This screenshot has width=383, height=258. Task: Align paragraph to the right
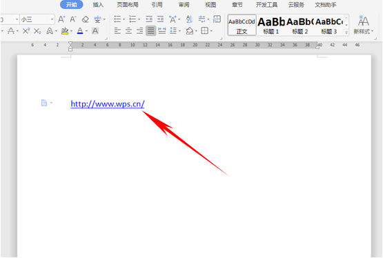point(140,31)
